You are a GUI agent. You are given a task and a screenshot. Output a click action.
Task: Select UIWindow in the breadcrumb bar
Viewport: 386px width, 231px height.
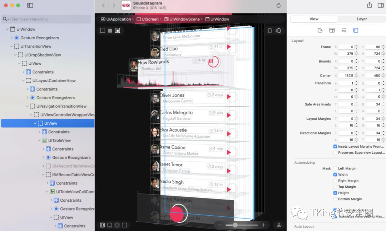217,19
